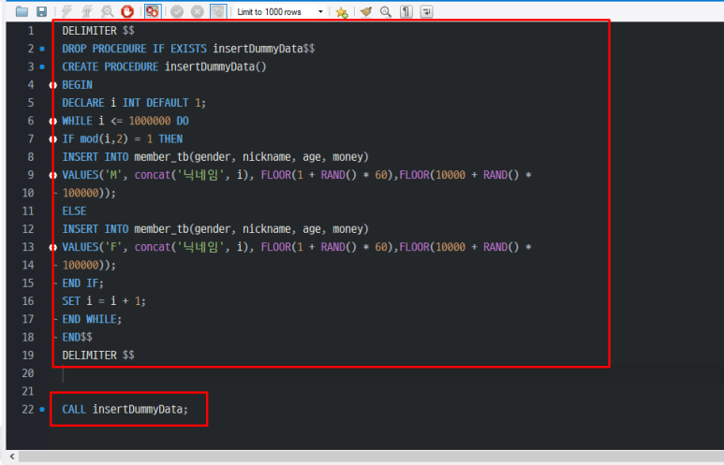Viewport: 724px width, 465px height.
Task: Click "END WHILE;" on line 17
Action: pos(92,319)
